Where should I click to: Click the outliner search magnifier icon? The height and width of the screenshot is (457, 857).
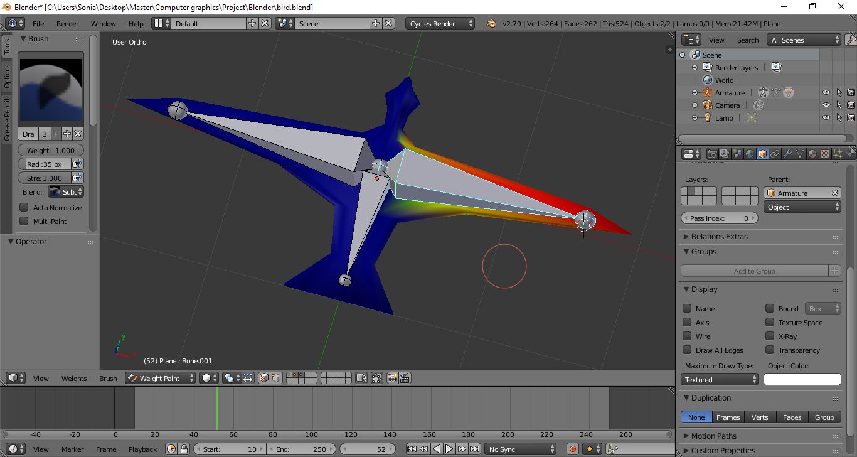(x=851, y=40)
